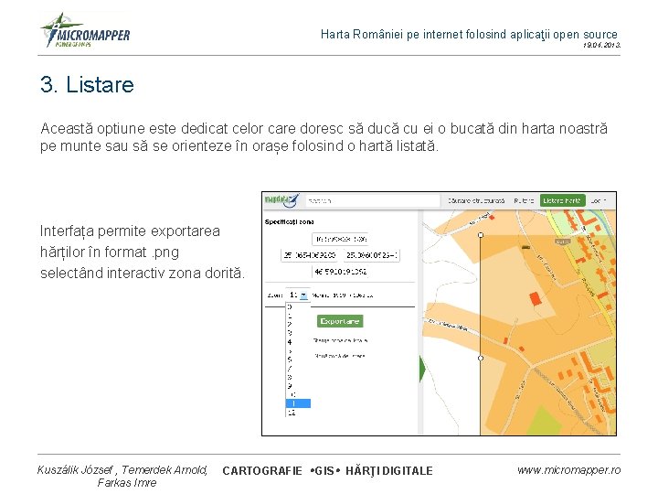Focus the map search input field
The width and height of the screenshot is (658, 494).
point(373,200)
